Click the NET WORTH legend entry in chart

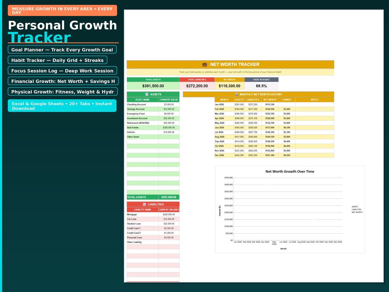pos(357,212)
